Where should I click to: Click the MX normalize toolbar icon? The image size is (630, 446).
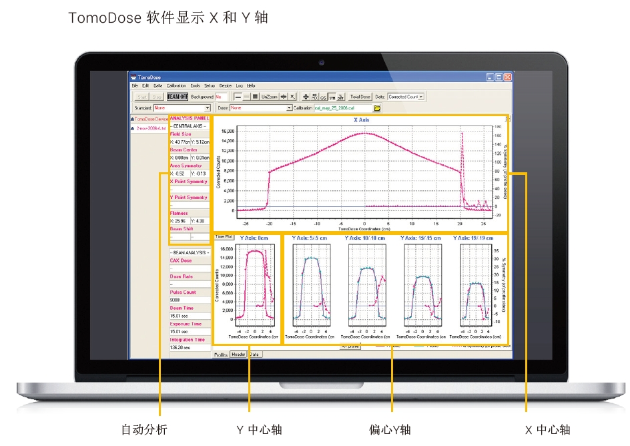(314, 97)
